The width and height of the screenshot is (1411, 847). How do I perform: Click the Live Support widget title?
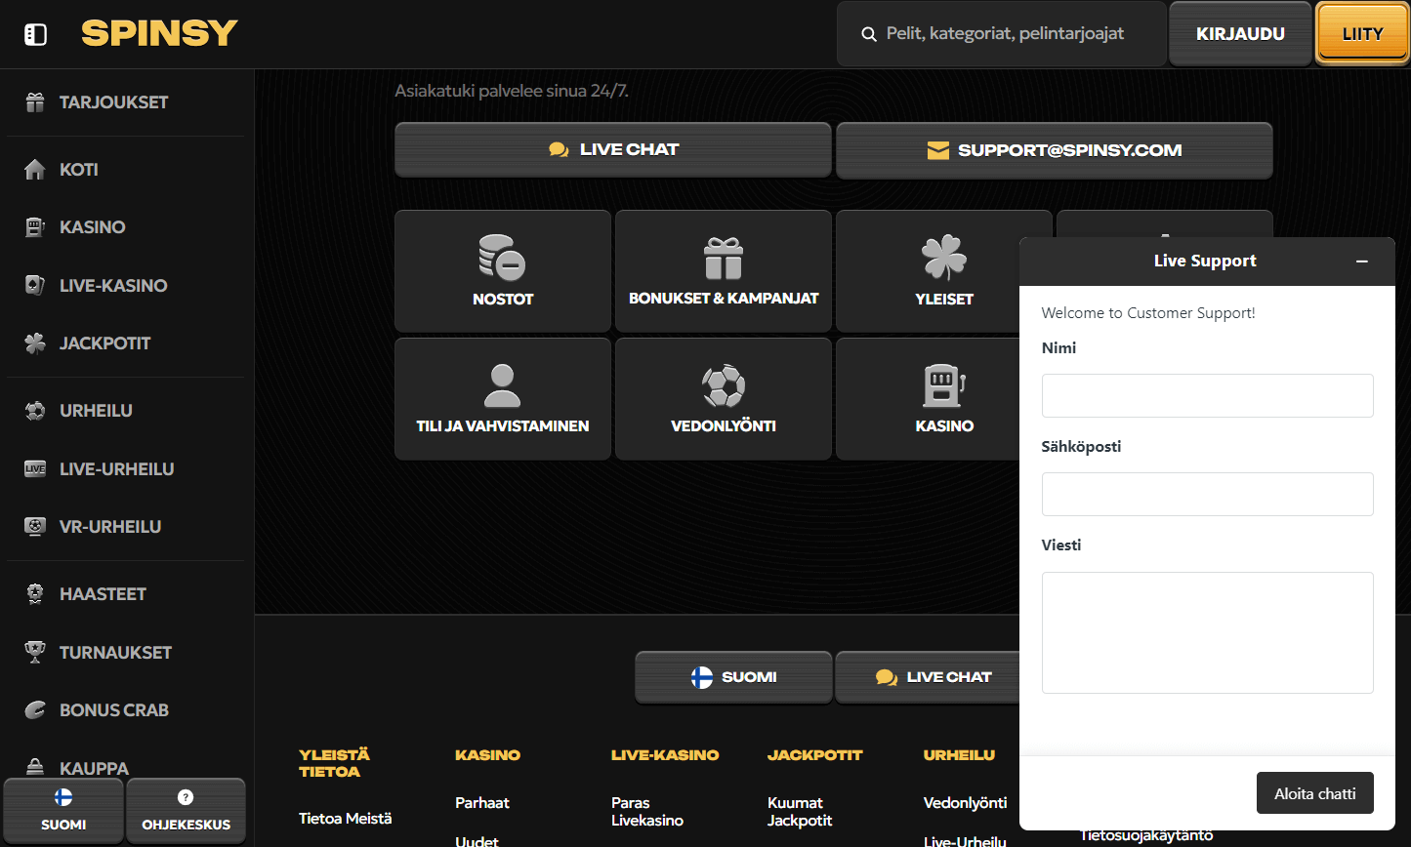click(1205, 262)
